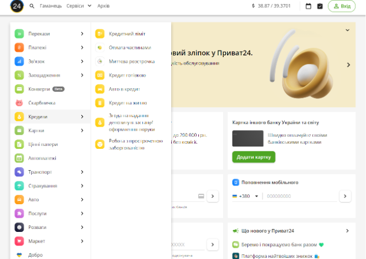Click the Авто в кредит car icon
This screenshot has height=259, width=366.
tap(99, 89)
